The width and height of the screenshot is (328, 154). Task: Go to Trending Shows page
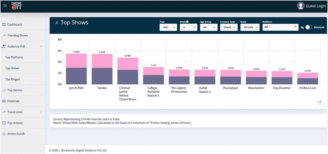click(x=18, y=35)
